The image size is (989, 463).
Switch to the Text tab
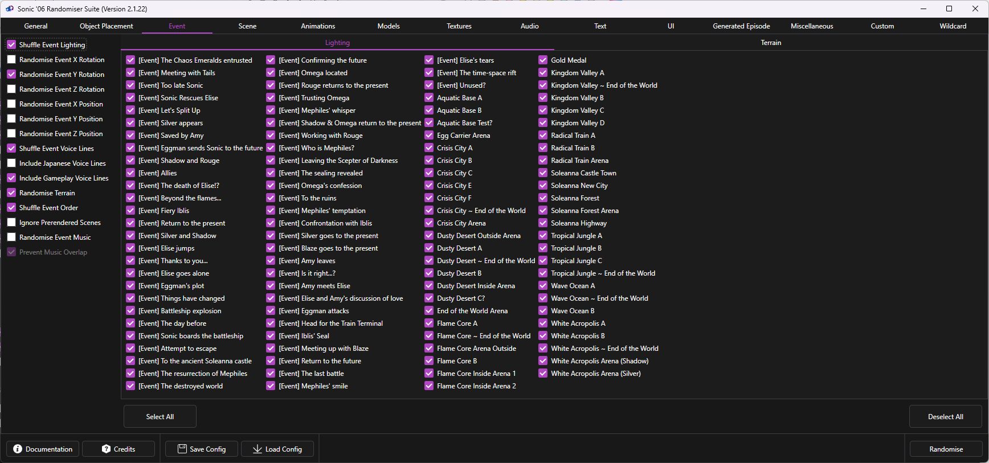600,26
